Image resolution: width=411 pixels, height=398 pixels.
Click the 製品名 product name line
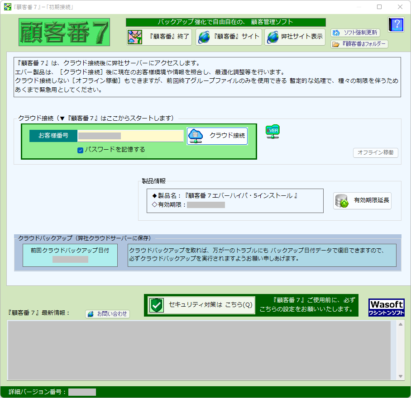pyautogui.click(x=225, y=195)
